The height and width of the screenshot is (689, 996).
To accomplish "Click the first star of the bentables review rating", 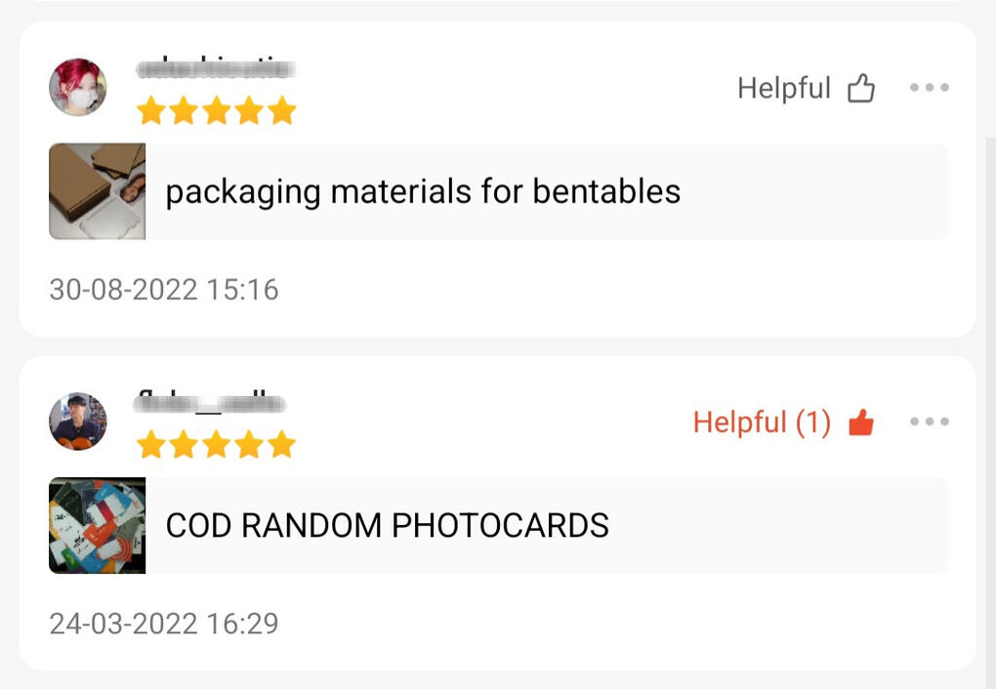I will coord(150,111).
